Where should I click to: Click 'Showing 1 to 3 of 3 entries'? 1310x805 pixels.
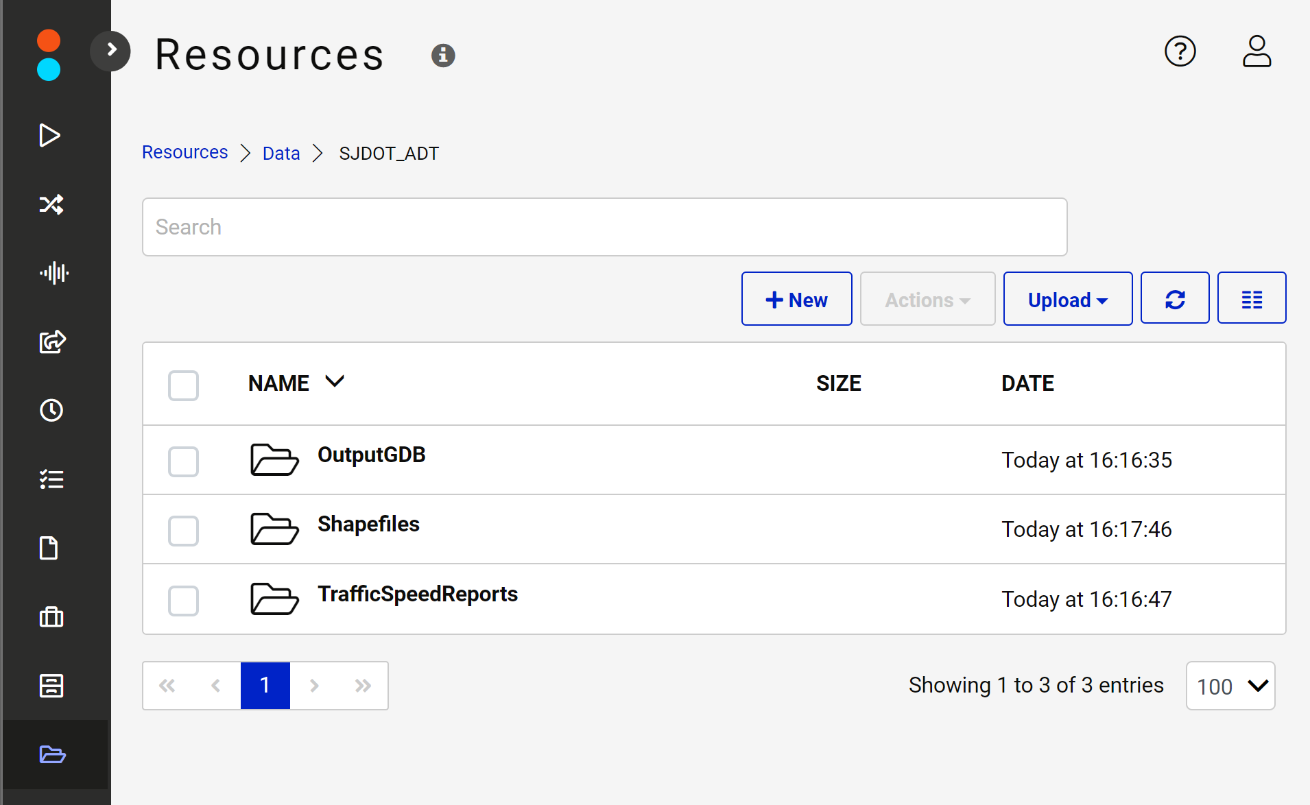click(1036, 685)
